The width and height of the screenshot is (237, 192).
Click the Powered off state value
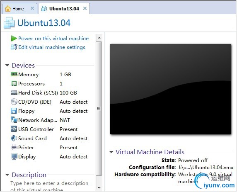[x=193, y=160]
